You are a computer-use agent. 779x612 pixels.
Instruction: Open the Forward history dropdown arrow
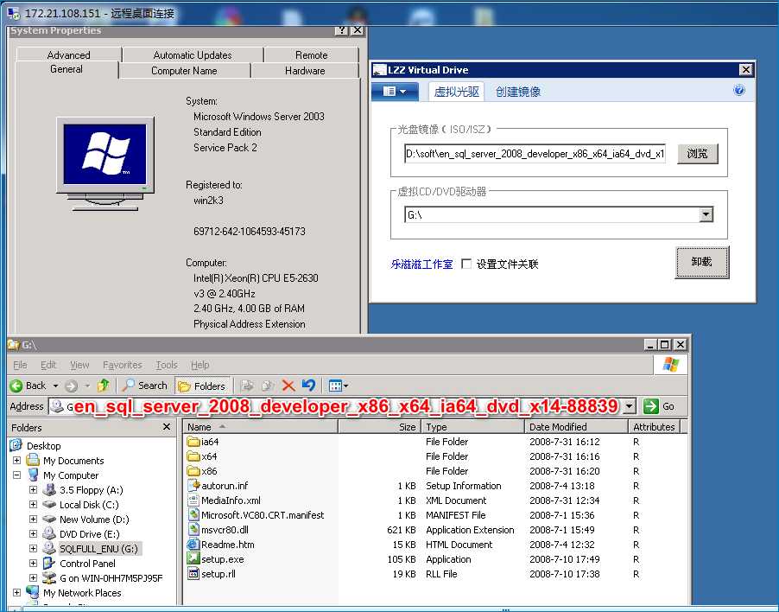[87, 386]
